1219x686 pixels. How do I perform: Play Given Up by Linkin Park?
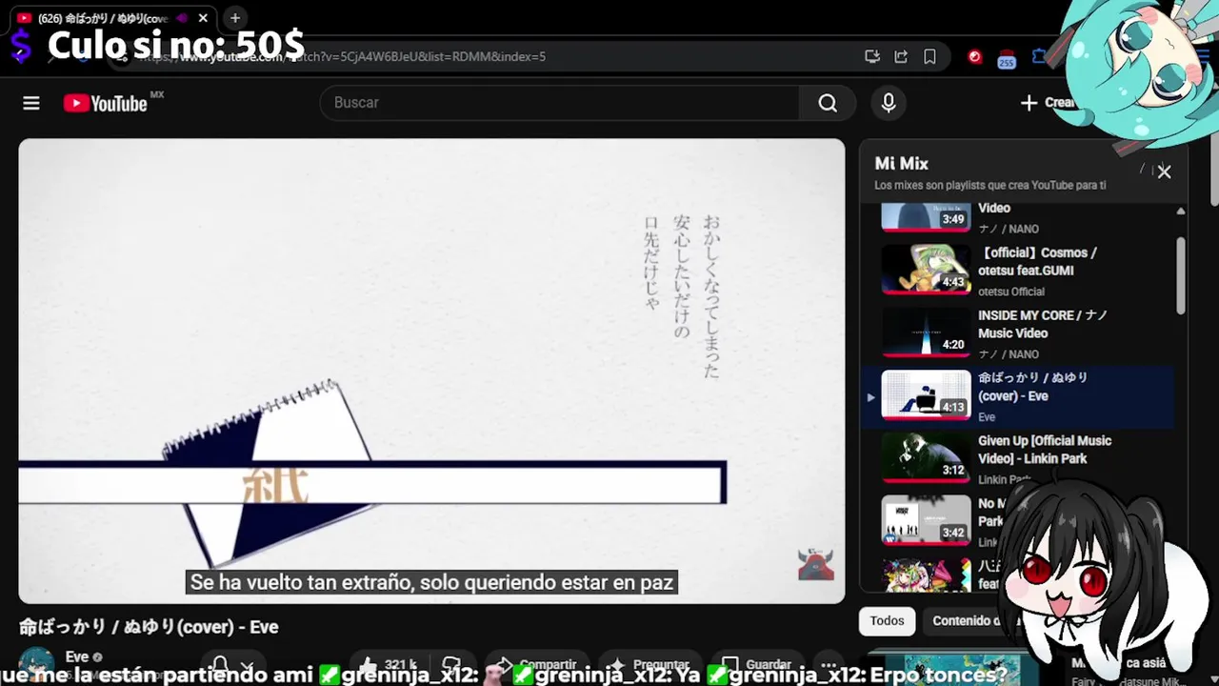pos(1045,450)
